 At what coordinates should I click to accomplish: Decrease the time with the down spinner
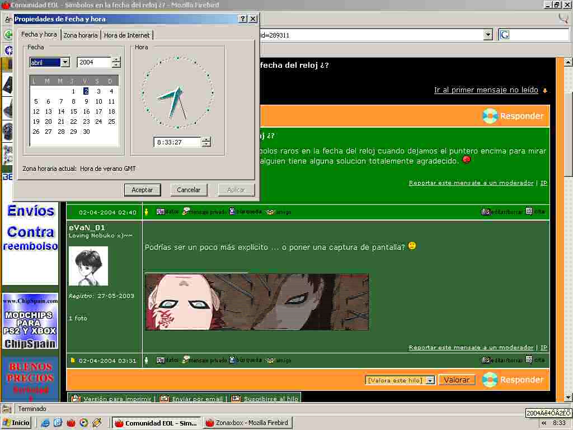click(x=206, y=144)
